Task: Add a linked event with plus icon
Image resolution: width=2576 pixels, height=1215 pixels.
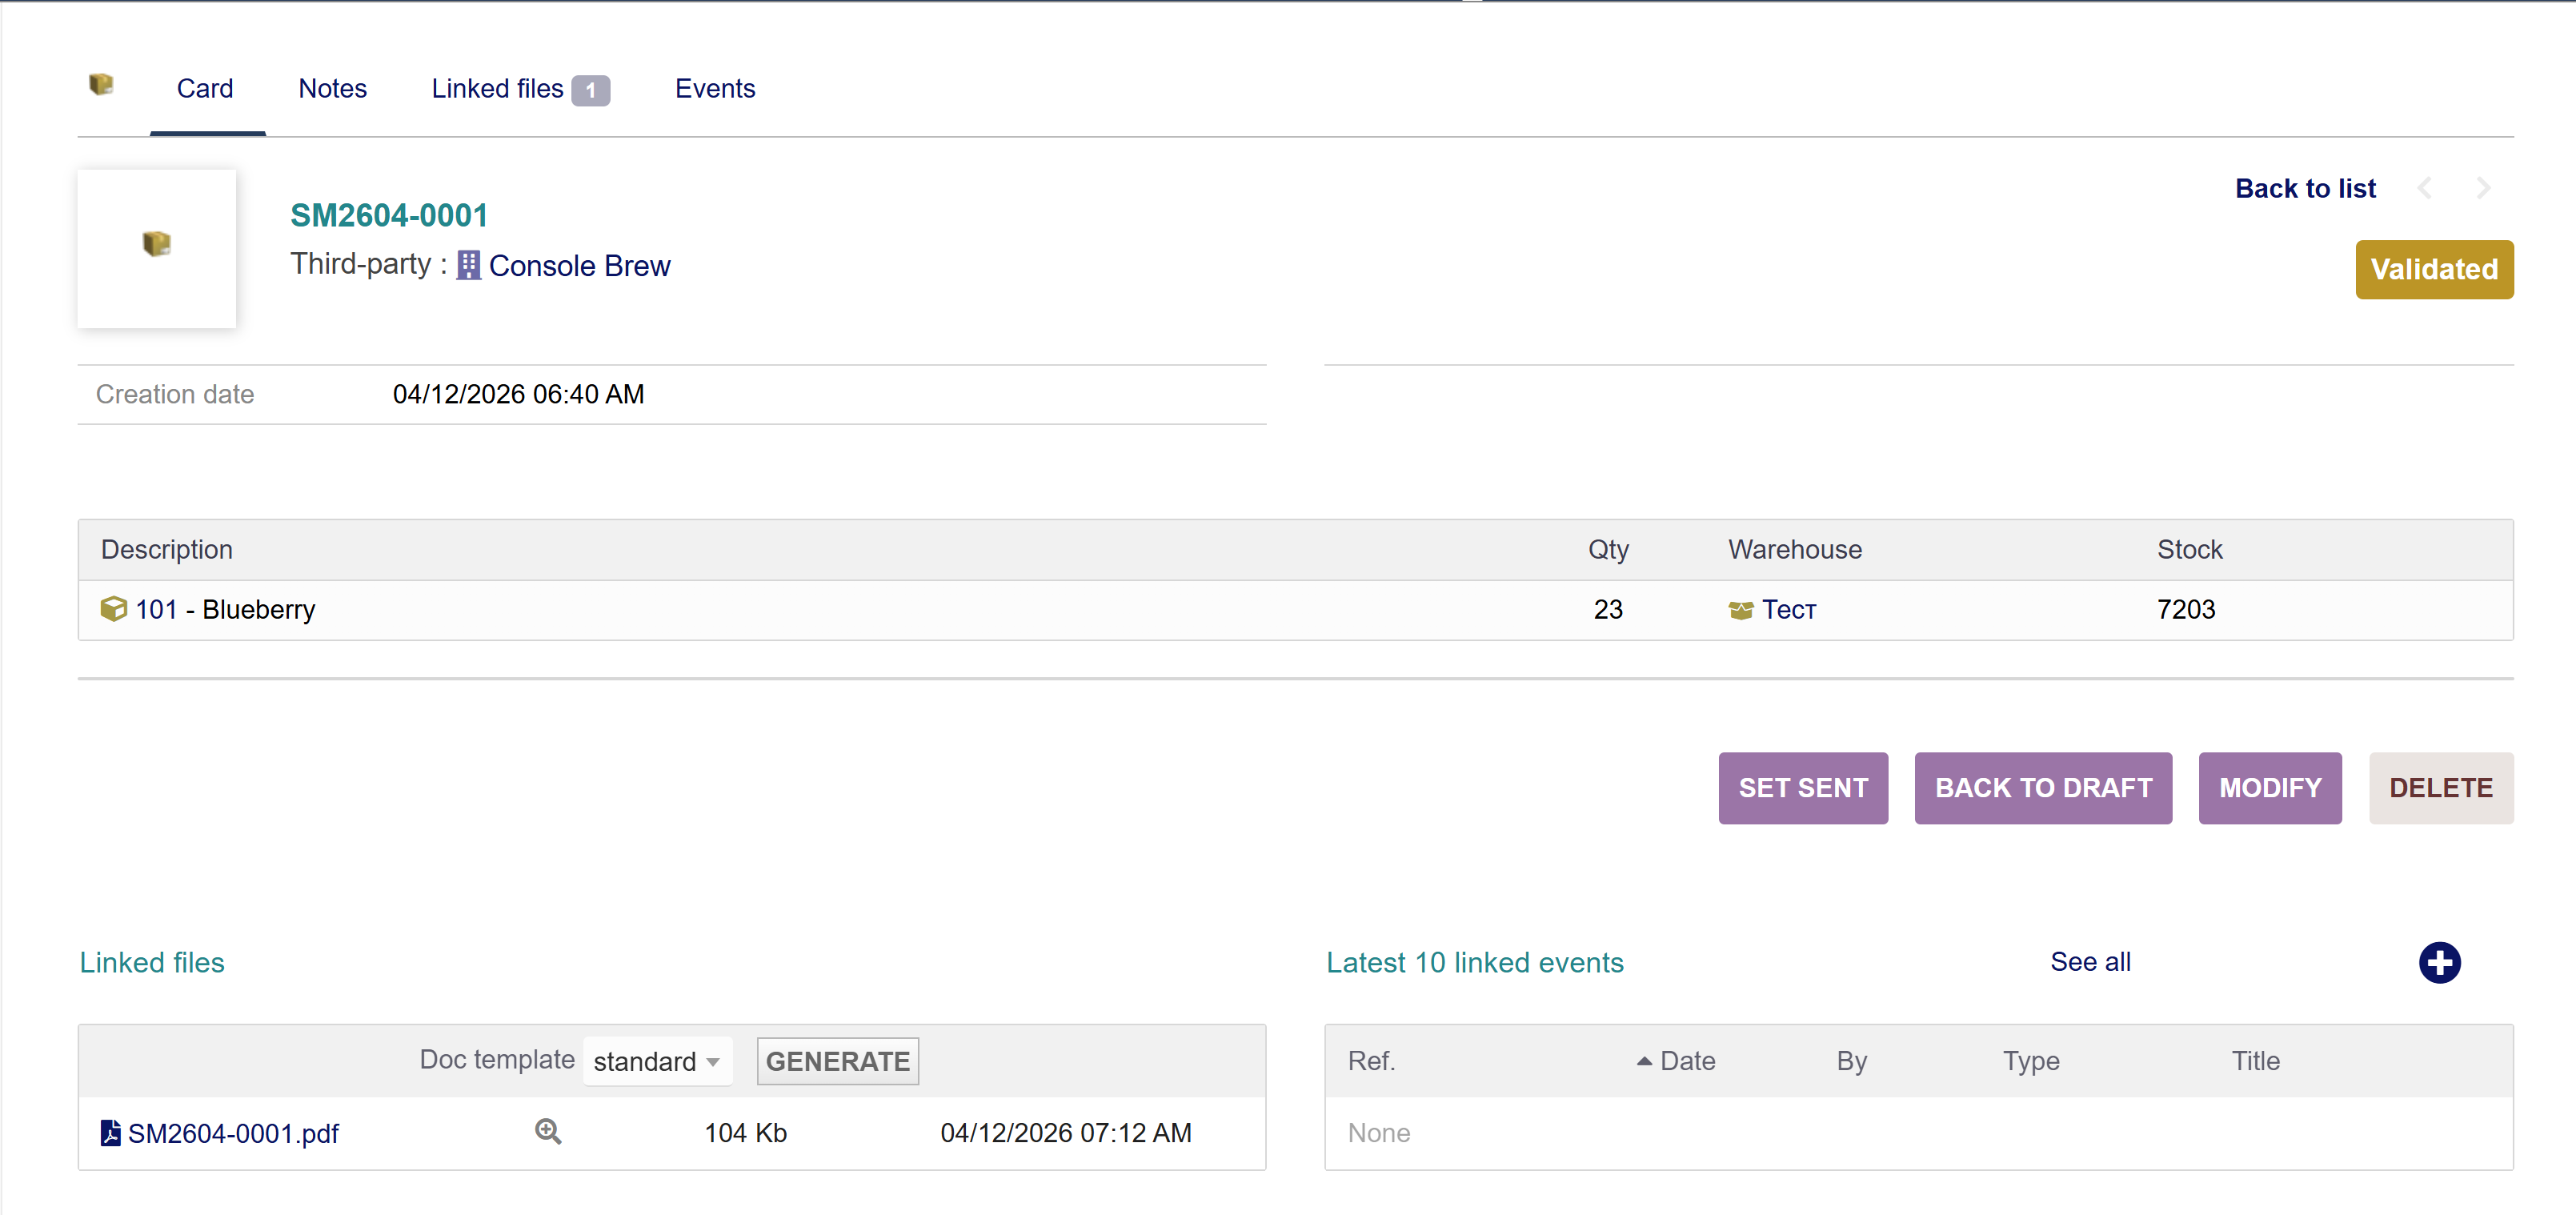Action: click(x=2439, y=963)
